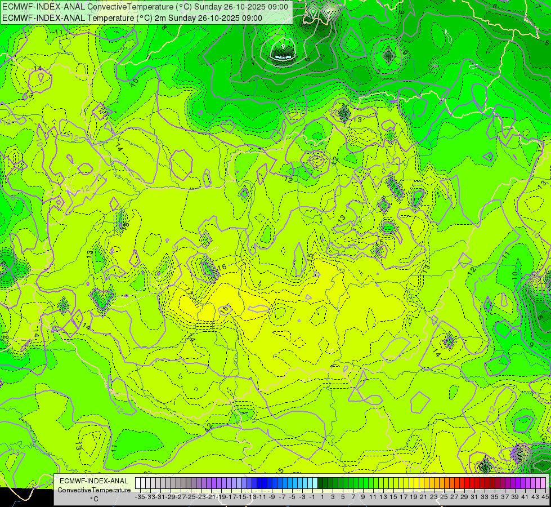Screen dimensions: 551x507
Task: Click the dark green swatch above legend value 1
Action: point(320,483)
